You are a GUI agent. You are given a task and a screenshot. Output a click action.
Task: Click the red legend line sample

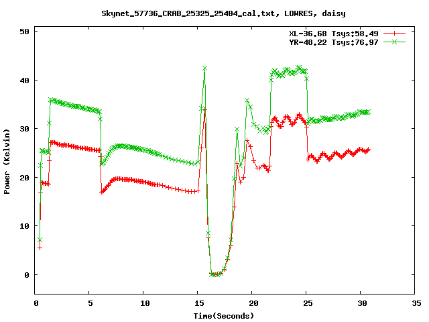pos(394,34)
